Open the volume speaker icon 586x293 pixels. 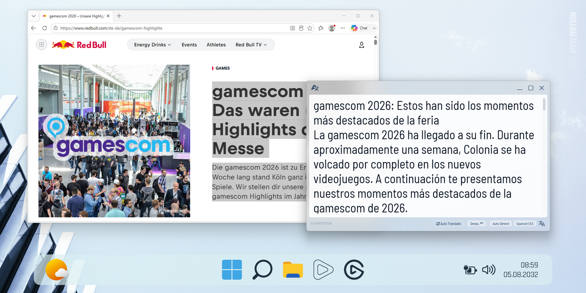pyautogui.click(x=489, y=270)
